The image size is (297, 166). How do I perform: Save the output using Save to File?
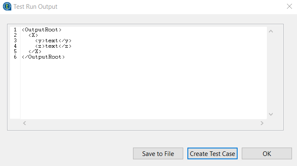[x=158, y=153]
